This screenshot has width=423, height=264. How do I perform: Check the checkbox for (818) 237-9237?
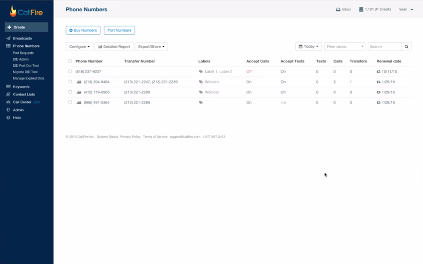pos(69,71)
